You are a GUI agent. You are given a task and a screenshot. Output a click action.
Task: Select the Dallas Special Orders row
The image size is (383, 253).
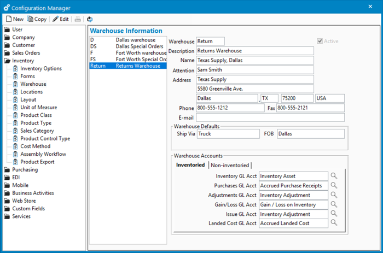point(128,46)
